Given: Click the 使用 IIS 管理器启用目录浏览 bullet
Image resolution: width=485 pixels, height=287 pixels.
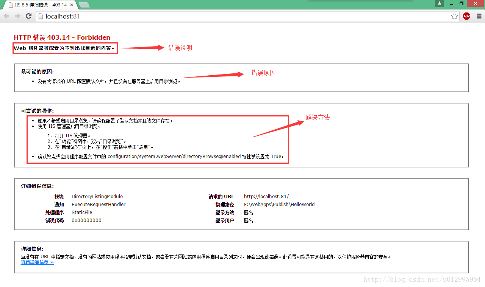Looking at the screenshot, I should (x=69, y=127).
